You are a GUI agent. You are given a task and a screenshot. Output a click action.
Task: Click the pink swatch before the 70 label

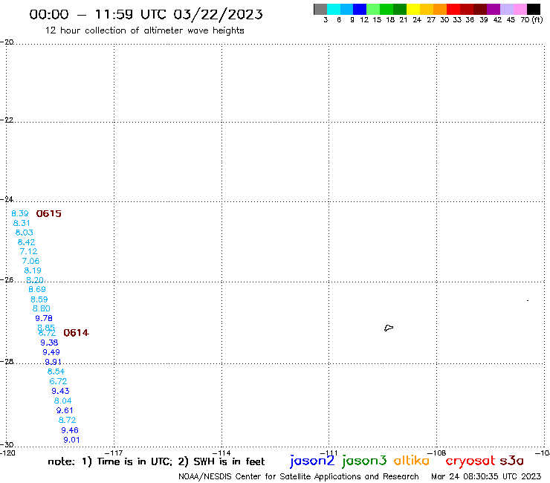(520, 9)
